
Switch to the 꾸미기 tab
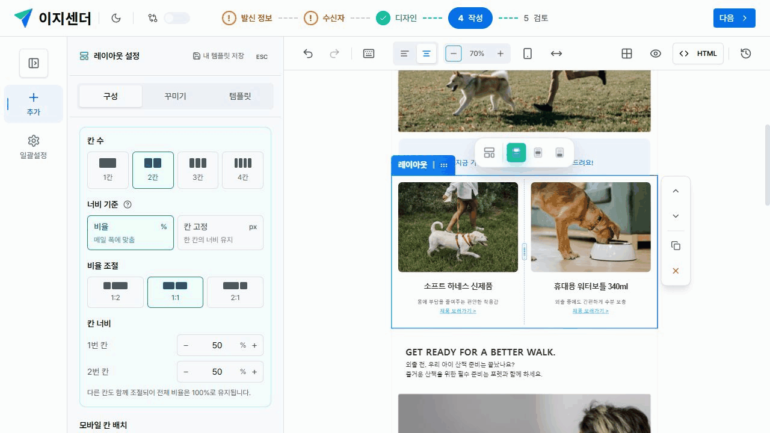click(x=175, y=96)
